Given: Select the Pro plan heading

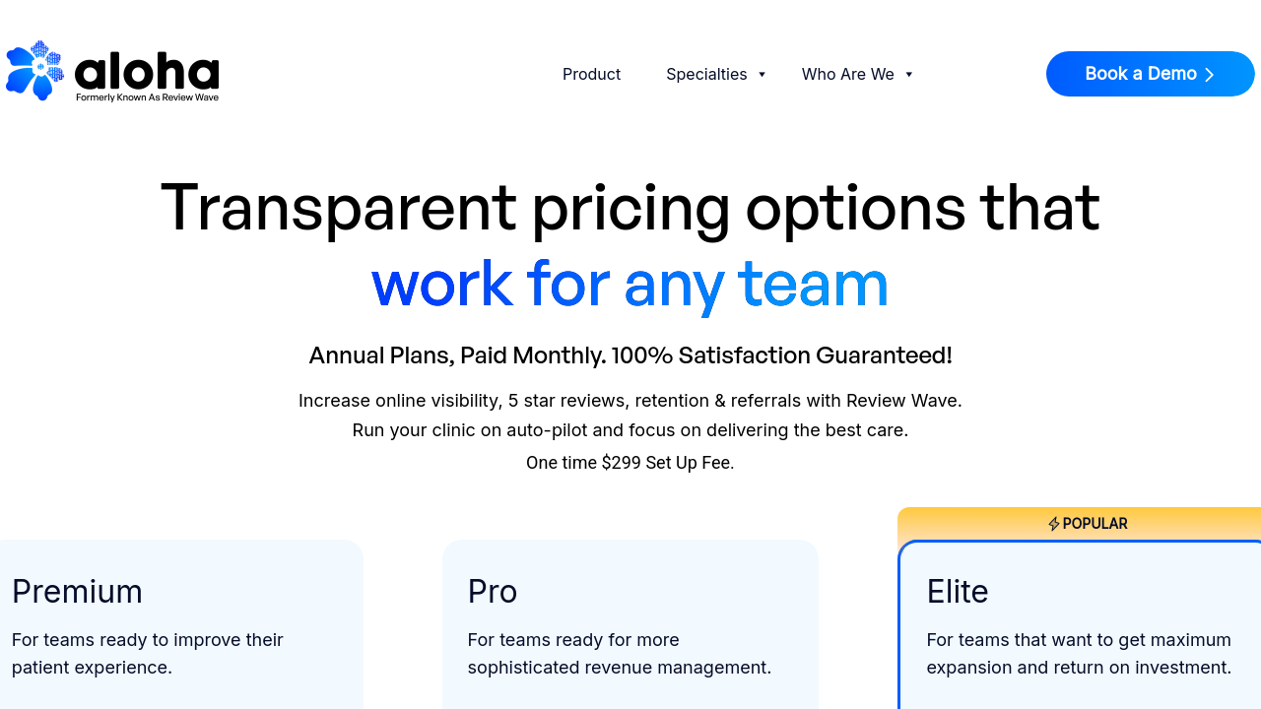Looking at the screenshot, I should tap(493, 592).
